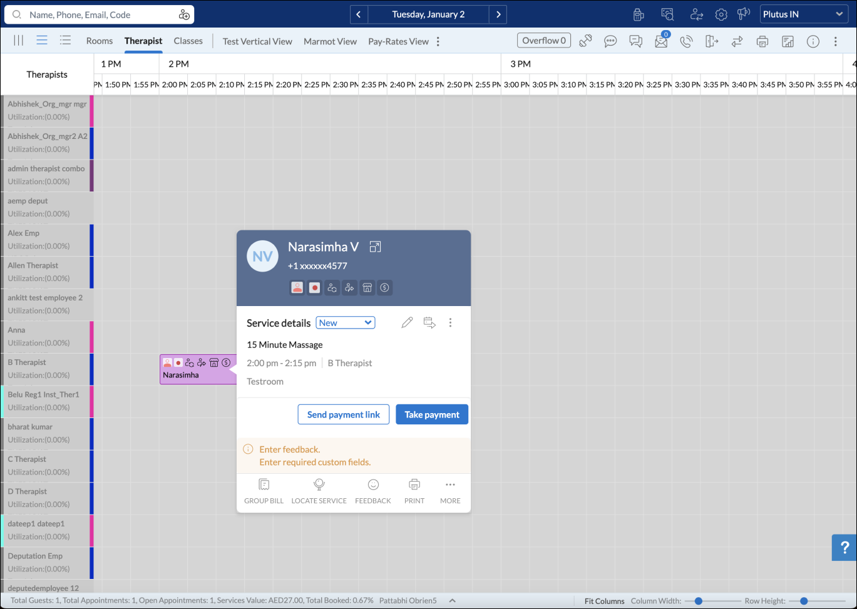
Task: Open the blue help question mark button
Action: (x=844, y=548)
